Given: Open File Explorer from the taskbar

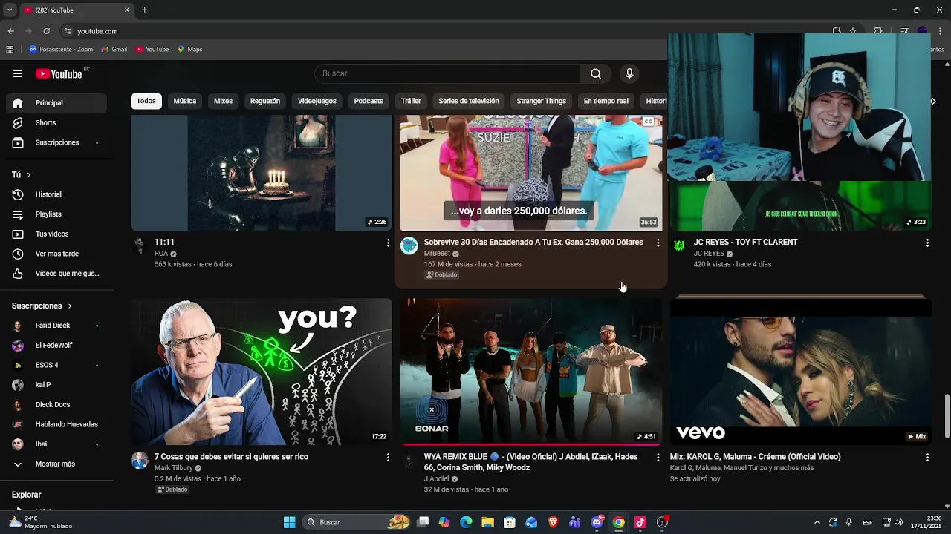Looking at the screenshot, I should click(x=487, y=522).
